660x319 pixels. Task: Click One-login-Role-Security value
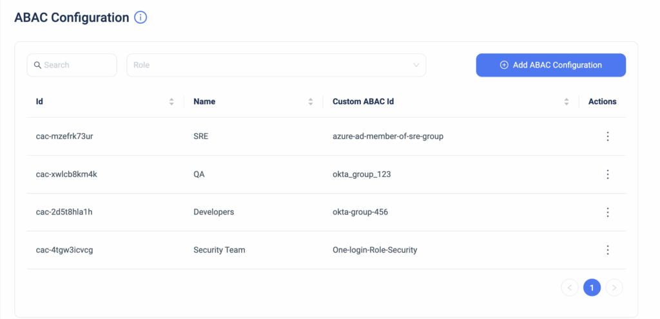coord(374,250)
